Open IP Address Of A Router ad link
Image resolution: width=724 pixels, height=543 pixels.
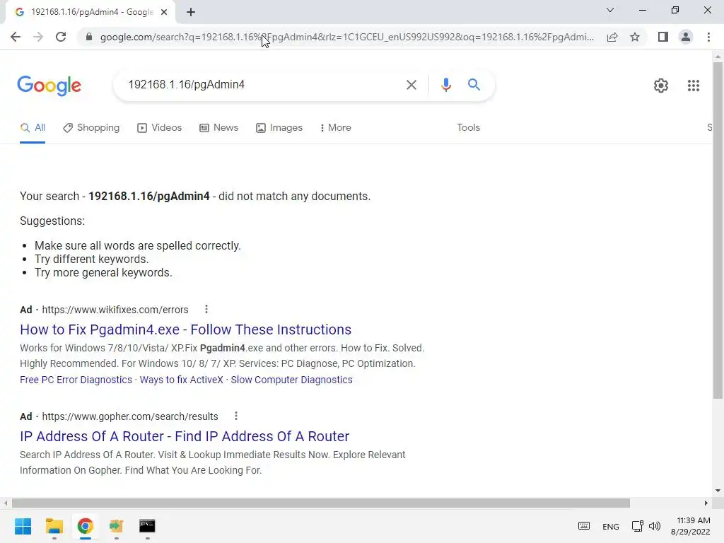click(185, 436)
